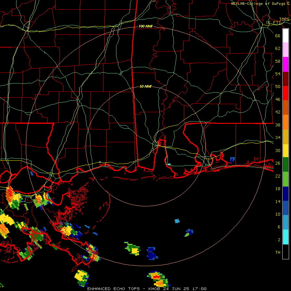Screen dimensions: 291x291
Task: Select the light green legend swatch
Action: tap(286, 179)
